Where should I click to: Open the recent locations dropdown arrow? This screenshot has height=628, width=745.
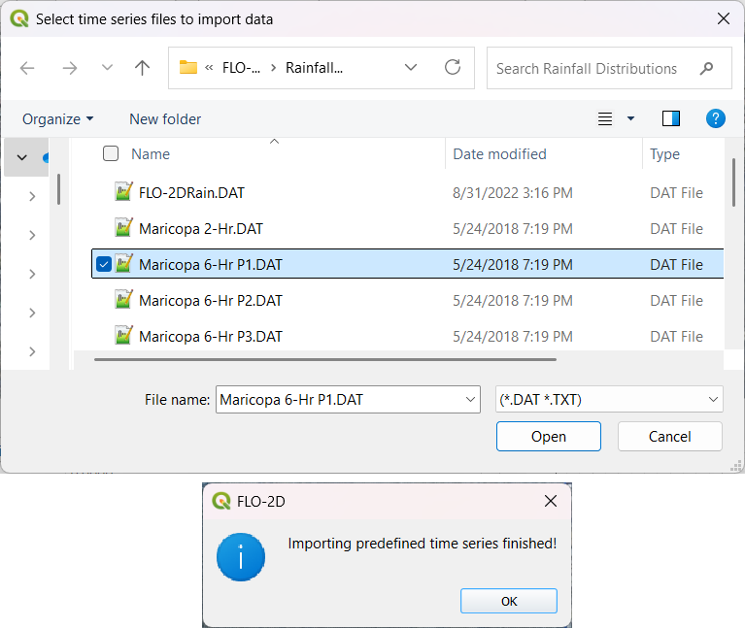click(x=107, y=68)
